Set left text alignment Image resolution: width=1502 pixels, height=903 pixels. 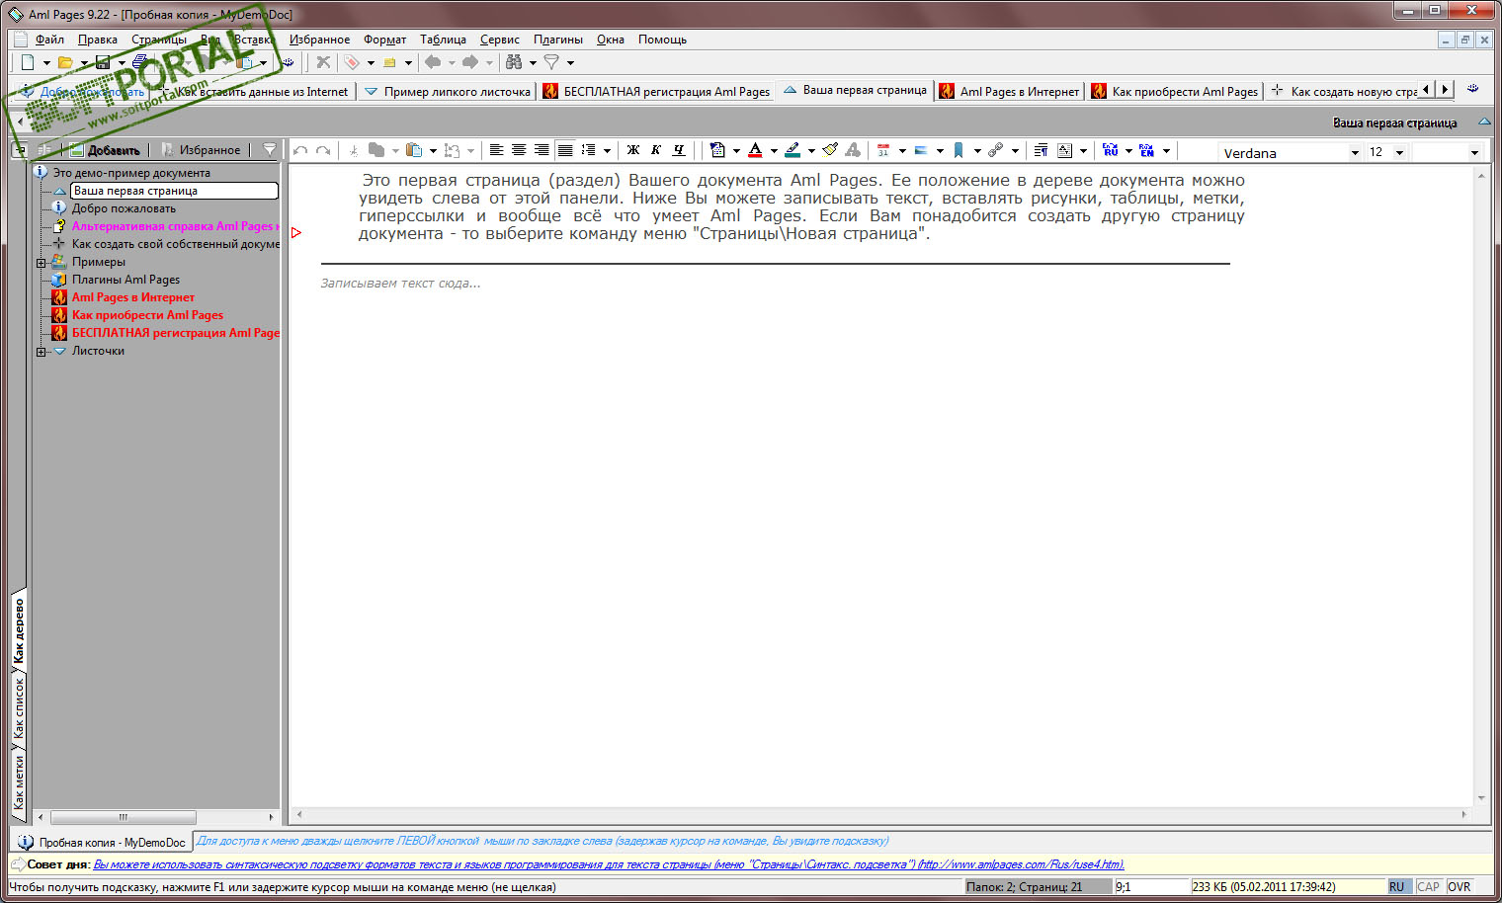(x=496, y=151)
